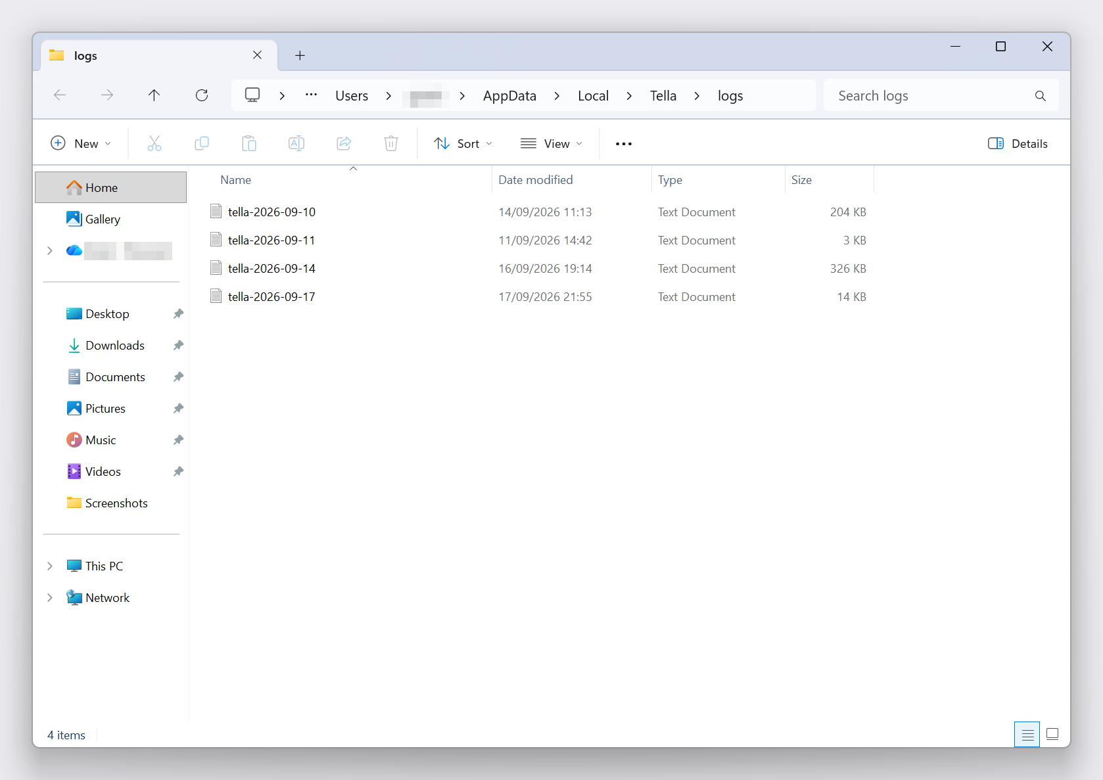This screenshot has width=1103, height=780.
Task: Open the Sort dropdown
Action: tap(463, 144)
